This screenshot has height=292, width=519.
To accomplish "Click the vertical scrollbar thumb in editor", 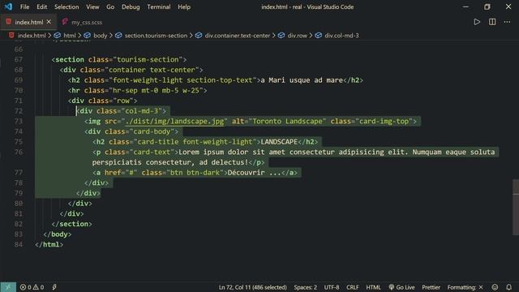I will pos(516,208).
